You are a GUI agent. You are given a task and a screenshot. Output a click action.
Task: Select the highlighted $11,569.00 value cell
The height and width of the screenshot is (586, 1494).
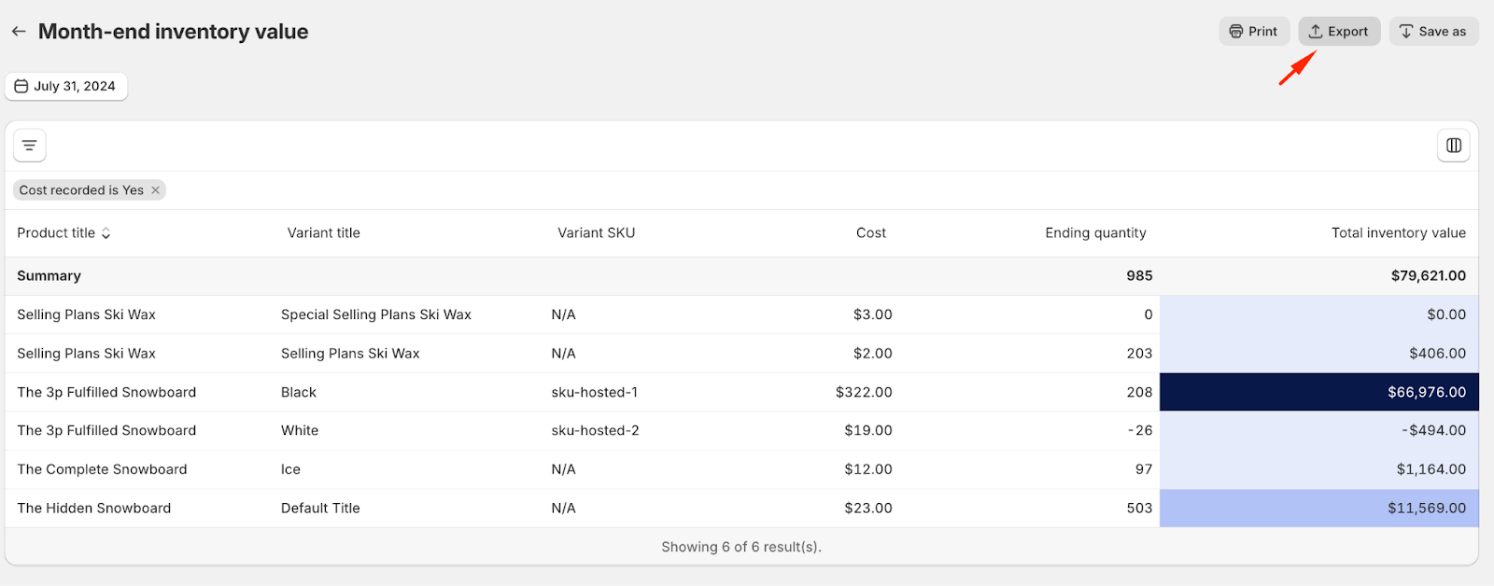[1318, 509]
